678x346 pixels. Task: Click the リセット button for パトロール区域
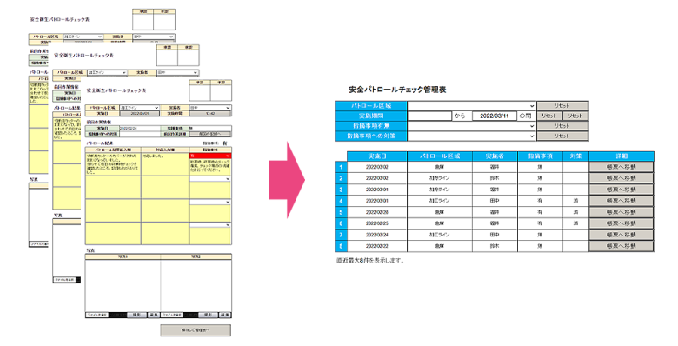pyautogui.click(x=562, y=105)
